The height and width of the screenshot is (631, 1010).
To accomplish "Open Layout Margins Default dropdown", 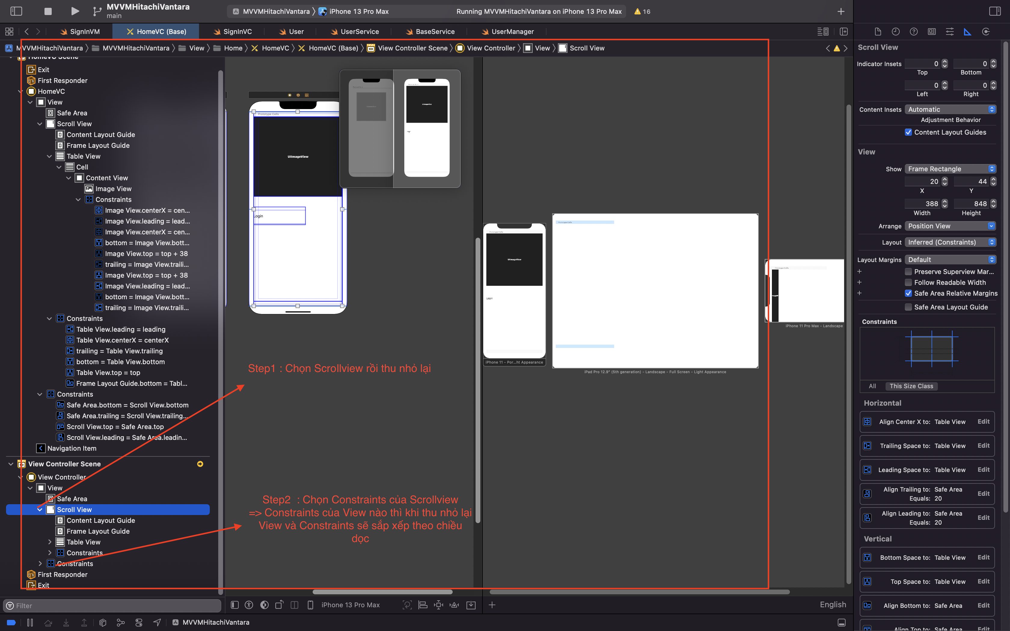I will click(950, 260).
